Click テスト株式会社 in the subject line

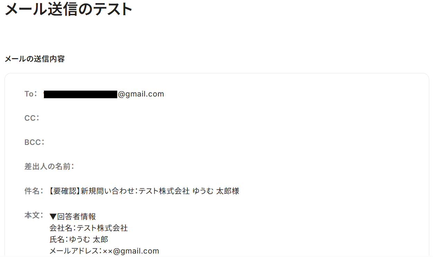pos(164,191)
